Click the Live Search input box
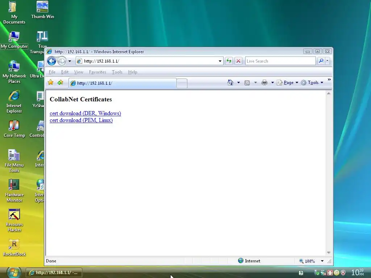This screenshot has width=371, height=278. tap(280, 61)
